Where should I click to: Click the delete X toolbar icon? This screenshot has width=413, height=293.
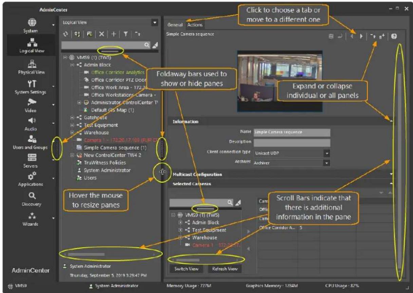[x=101, y=34]
